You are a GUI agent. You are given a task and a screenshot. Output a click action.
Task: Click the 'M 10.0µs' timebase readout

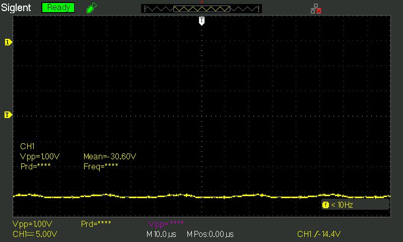161,234
